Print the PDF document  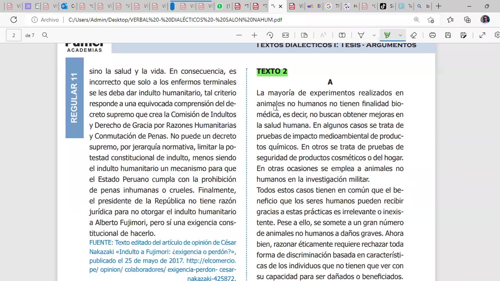pos(432,35)
